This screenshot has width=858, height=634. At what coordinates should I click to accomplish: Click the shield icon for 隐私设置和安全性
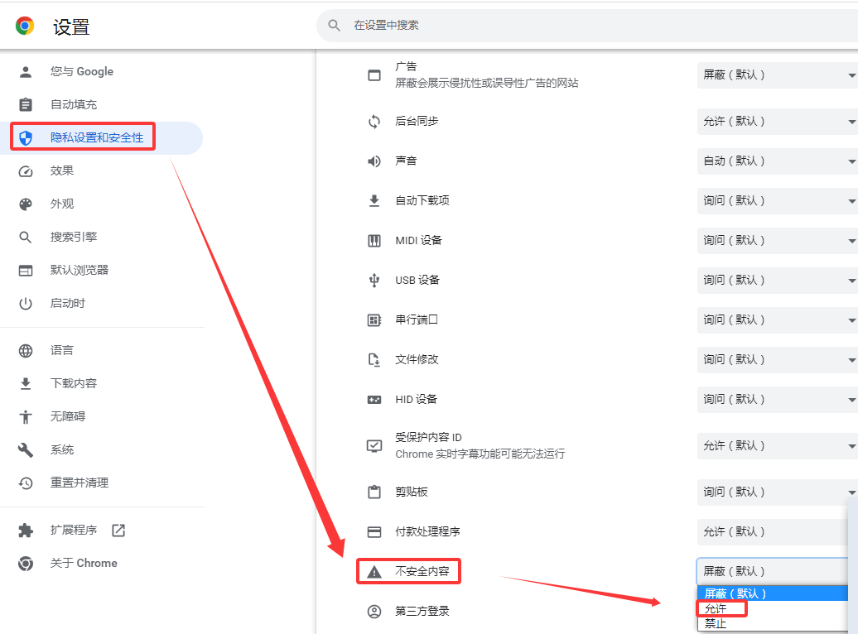(x=26, y=137)
